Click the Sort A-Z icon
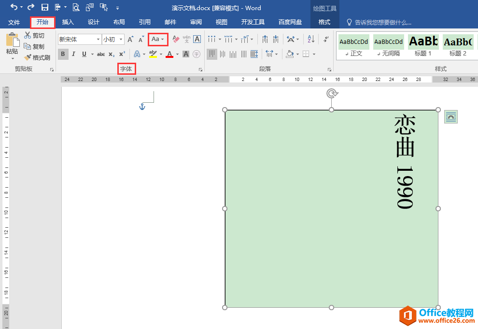The width and height of the screenshot is (478, 329). tap(311, 39)
